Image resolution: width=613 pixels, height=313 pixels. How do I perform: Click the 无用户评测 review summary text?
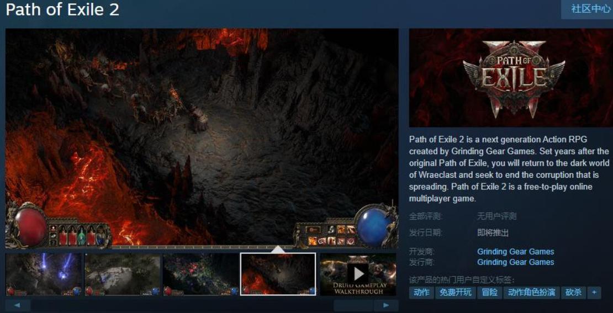pos(496,216)
